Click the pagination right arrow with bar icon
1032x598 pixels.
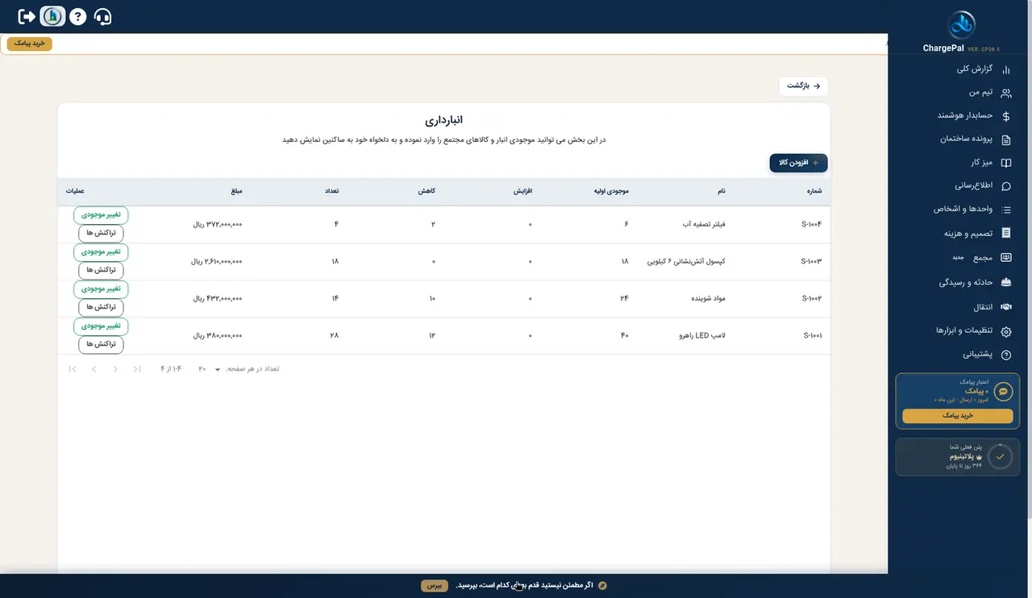pyautogui.click(x=137, y=369)
